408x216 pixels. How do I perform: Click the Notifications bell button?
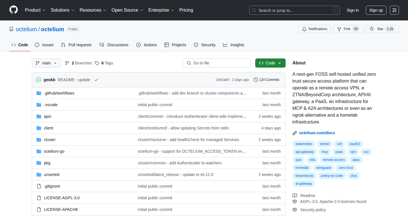click(x=314, y=29)
